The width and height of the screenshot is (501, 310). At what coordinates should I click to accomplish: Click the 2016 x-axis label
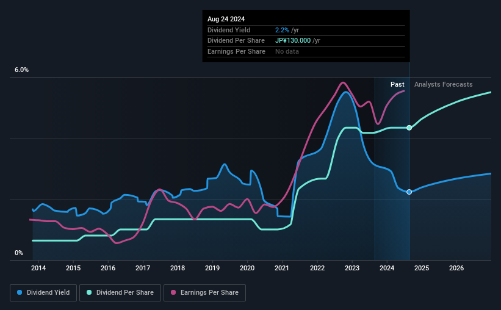coord(108,268)
